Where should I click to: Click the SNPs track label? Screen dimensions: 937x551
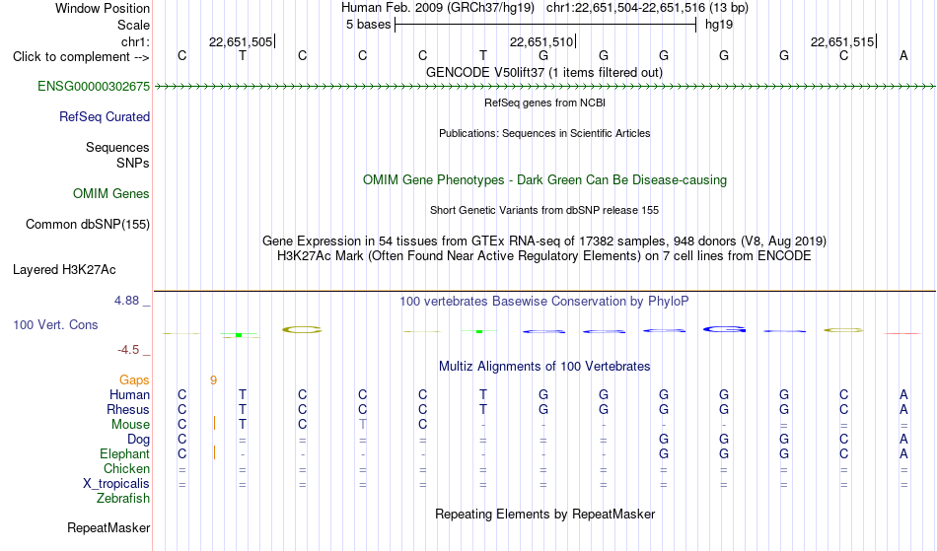[133, 163]
